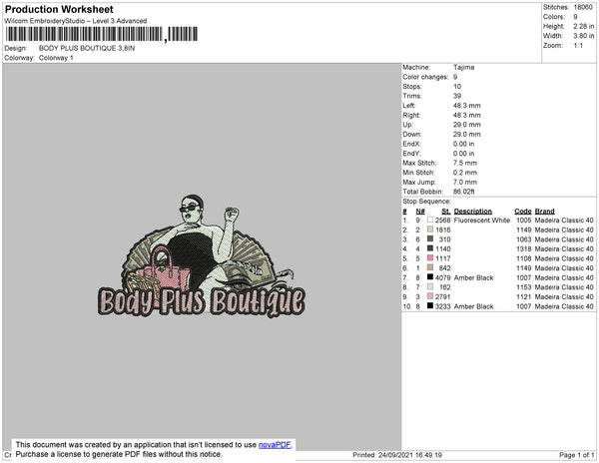Click stitch count 3233
599x463 pixels.
pyautogui.click(x=442, y=306)
